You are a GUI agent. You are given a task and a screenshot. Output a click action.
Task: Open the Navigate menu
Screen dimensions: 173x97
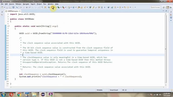(x=26, y=4)
